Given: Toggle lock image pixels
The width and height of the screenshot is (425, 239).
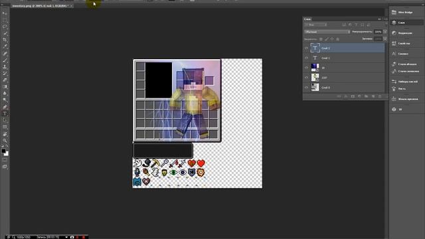Looking at the screenshot, I should pos(326,39).
